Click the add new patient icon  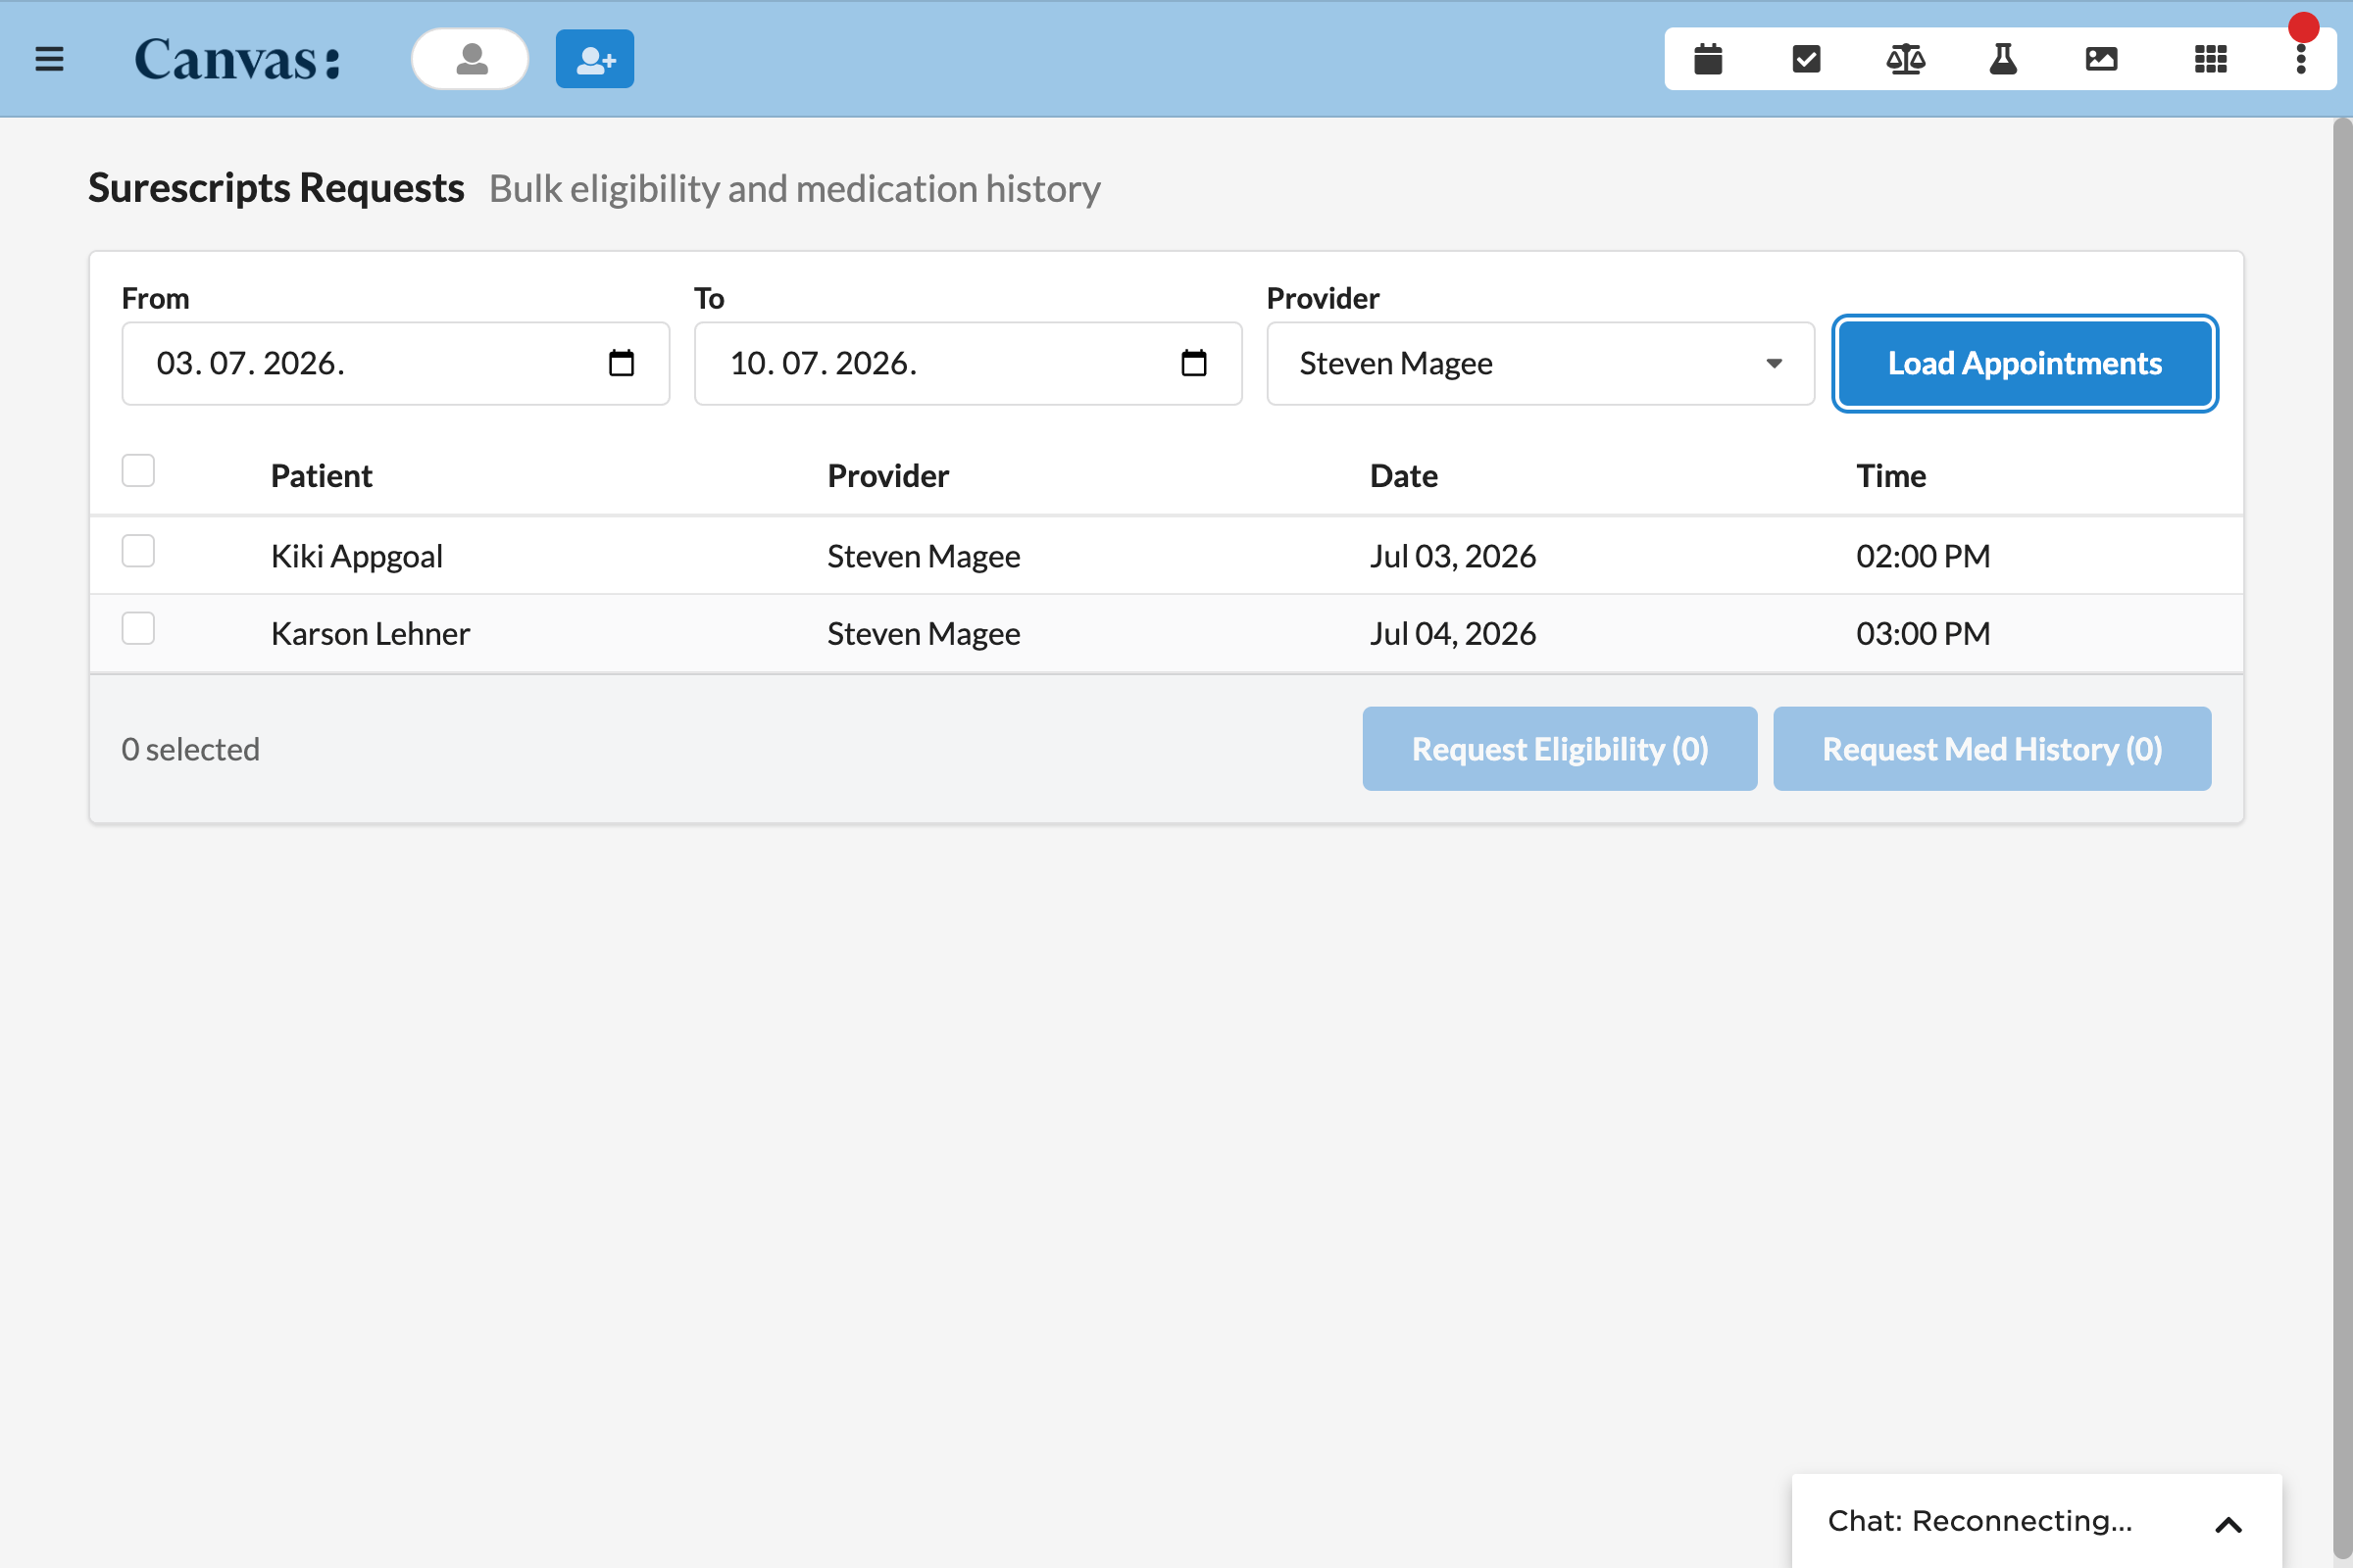coord(595,59)
